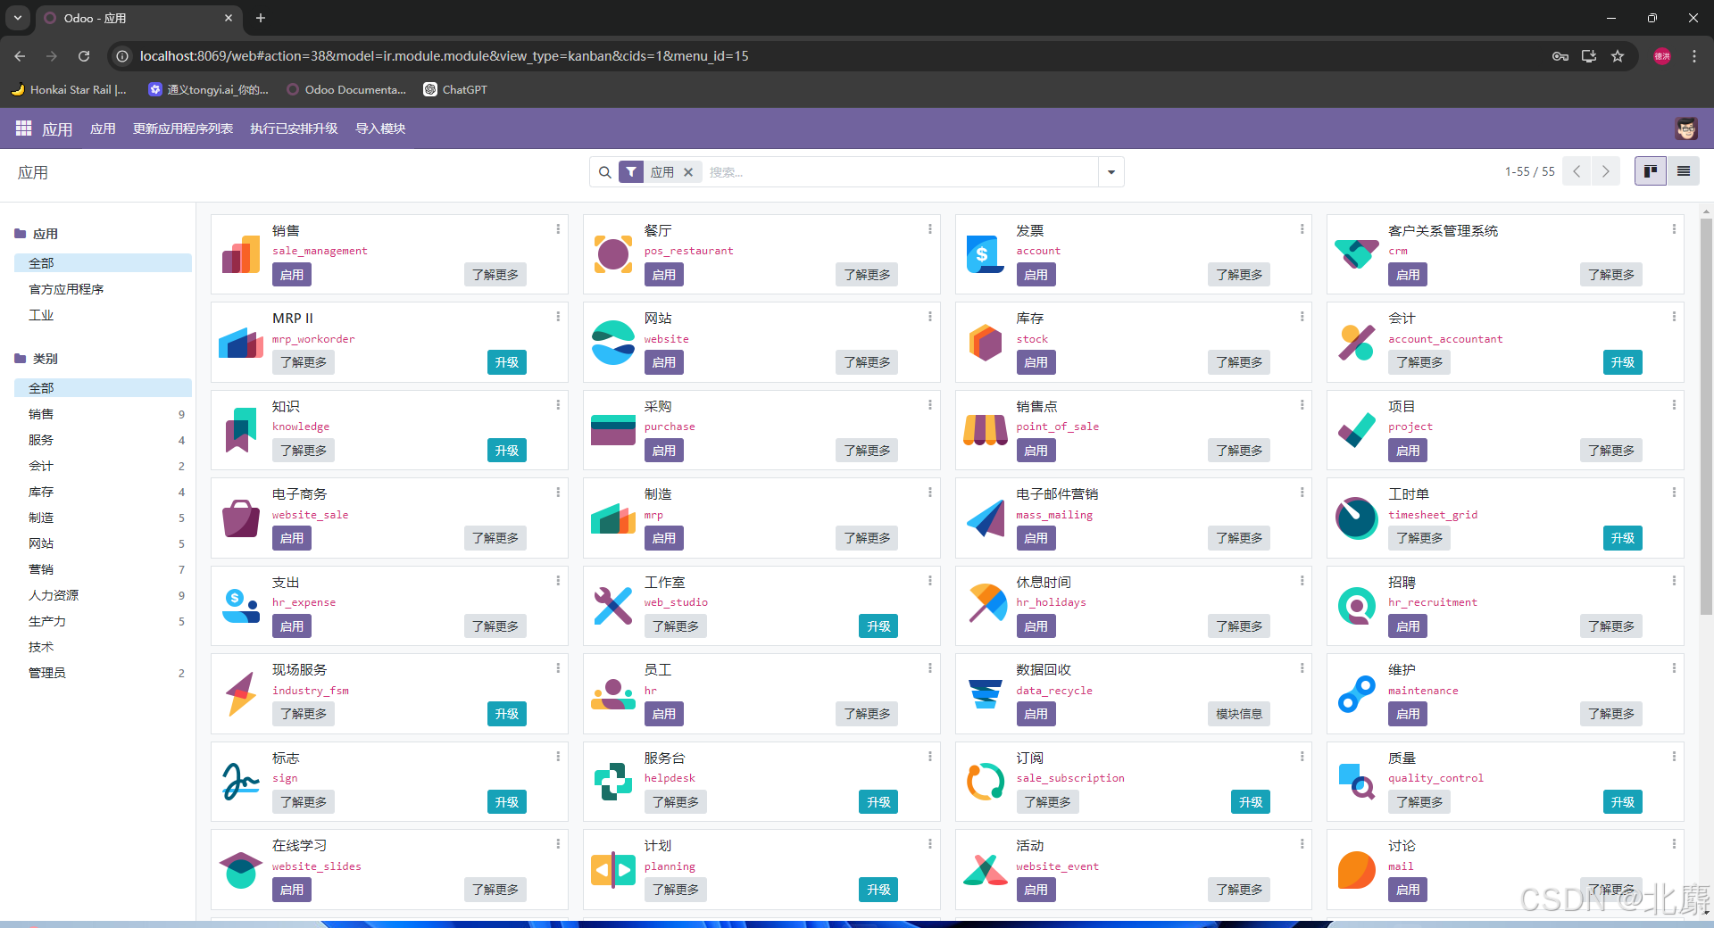Screen dimensions: 1714x928
Task: Open the 应用 top menu item
Action: [103, 128]
